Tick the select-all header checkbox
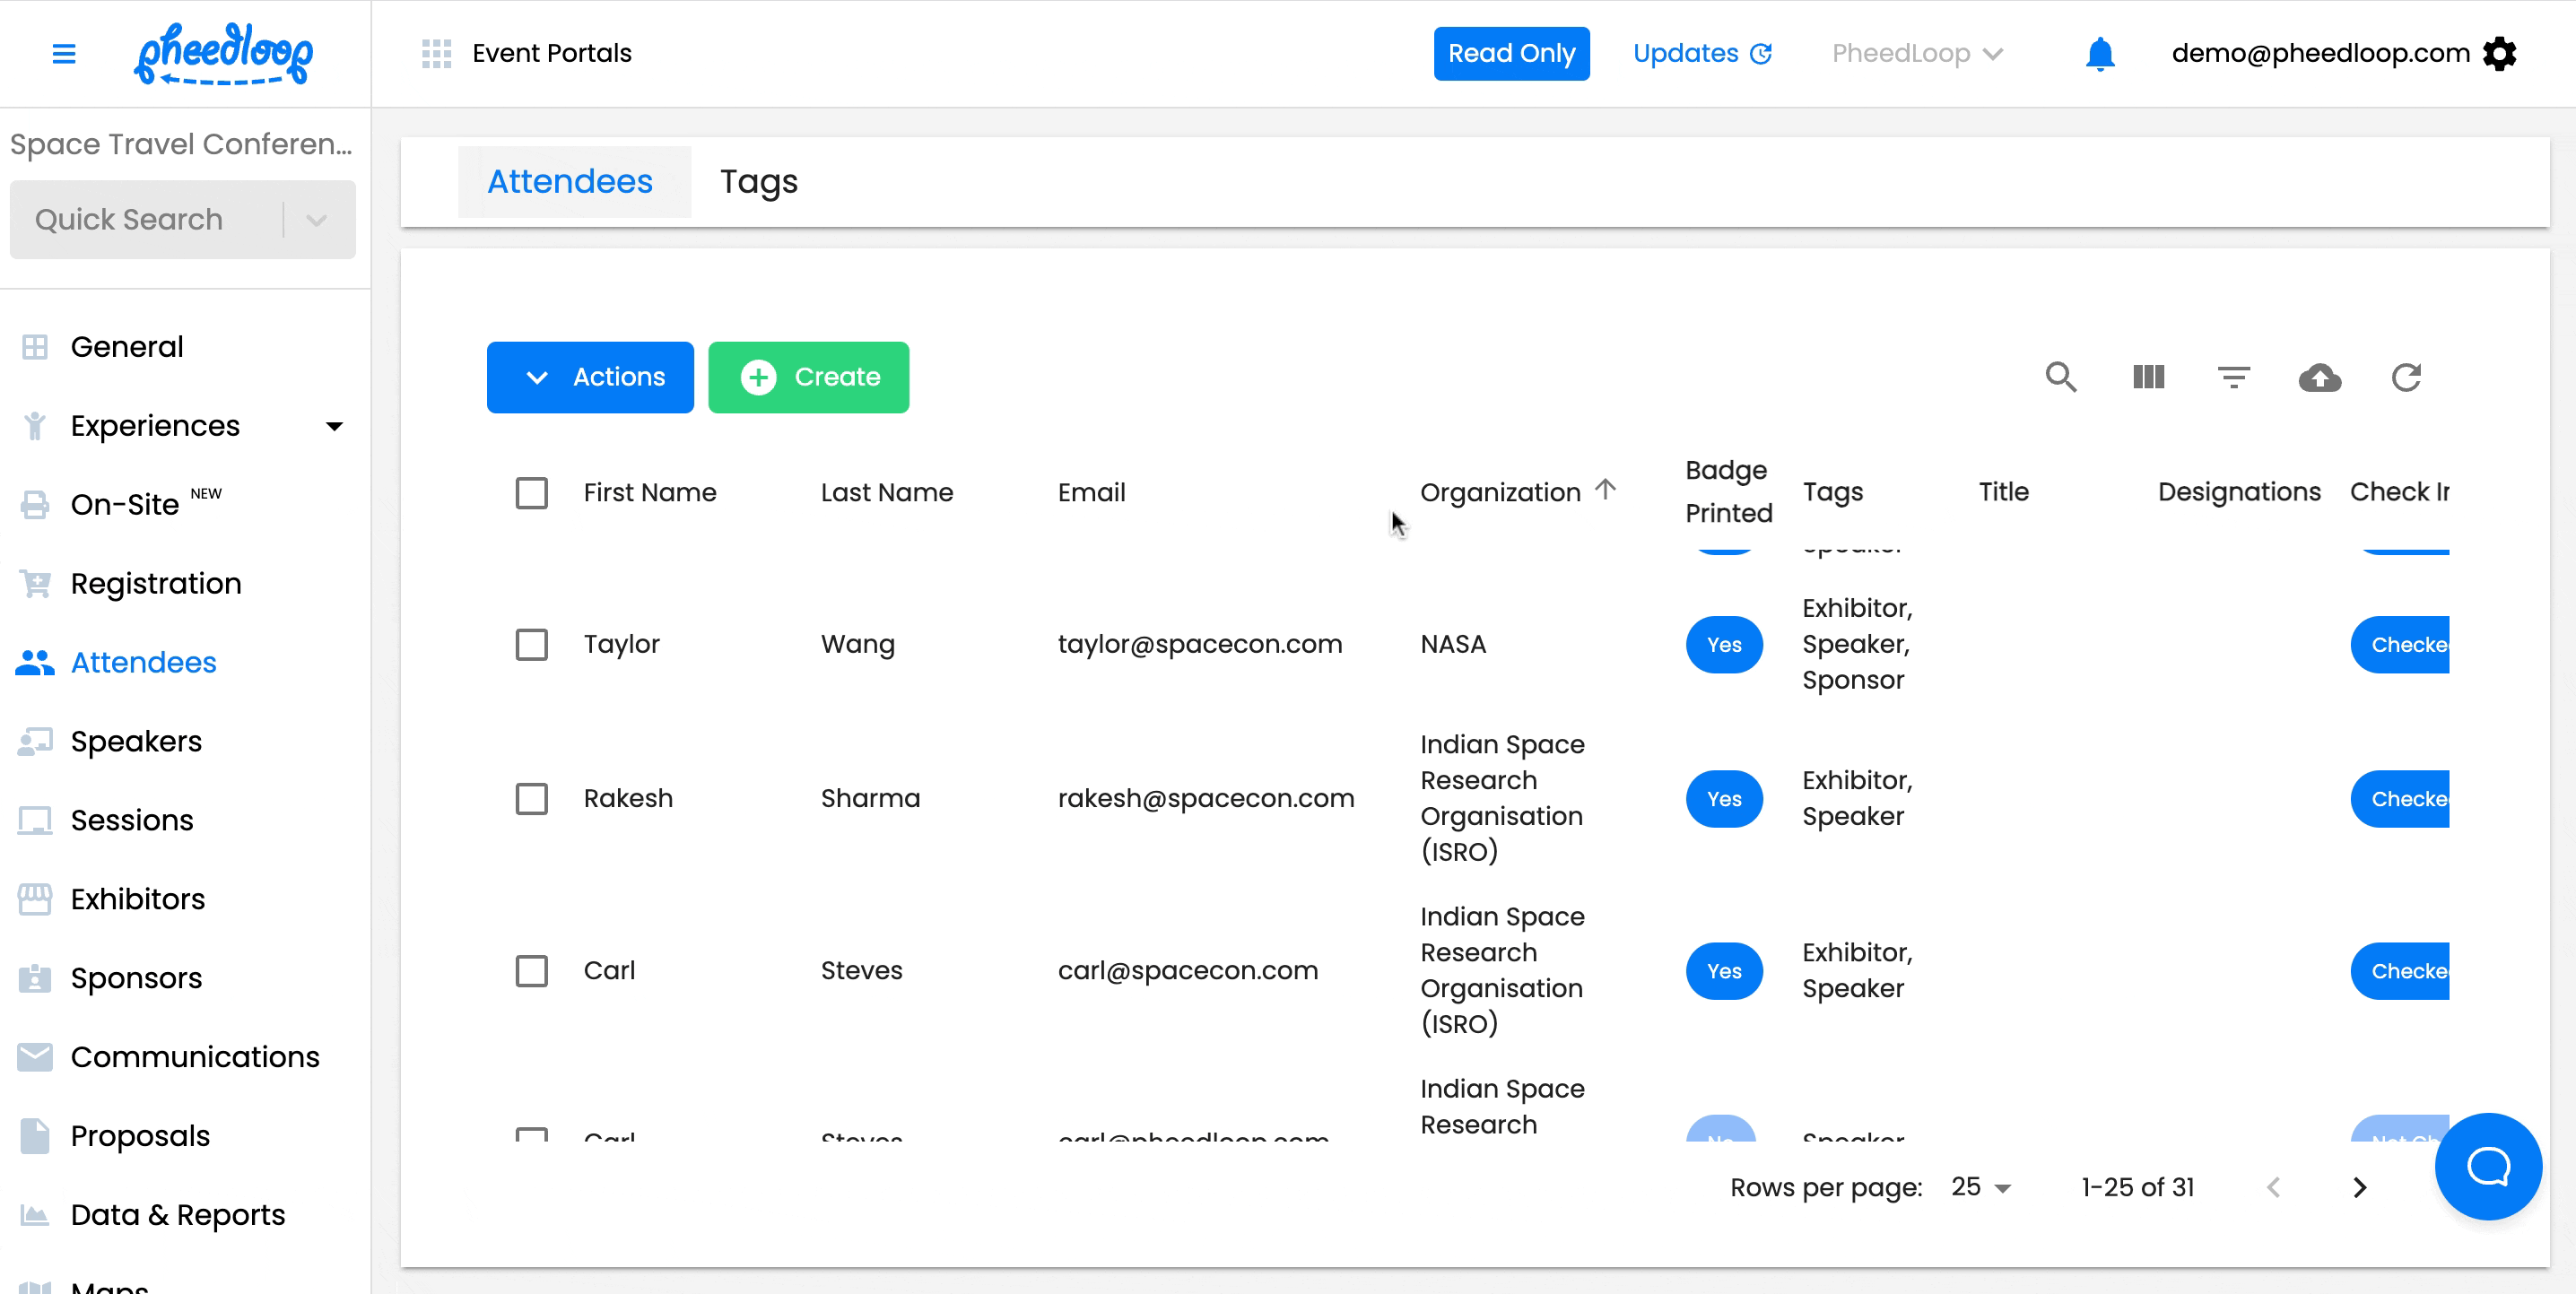This screenshot has height=1294, width=2576. point(531,493)
